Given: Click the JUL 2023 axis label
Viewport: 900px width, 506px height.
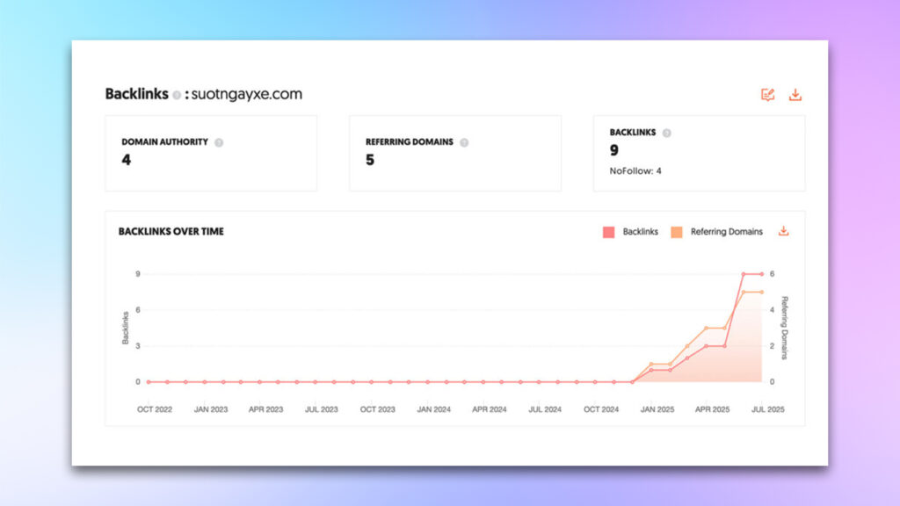Looking at the screenshot, I should click(322, 409).
